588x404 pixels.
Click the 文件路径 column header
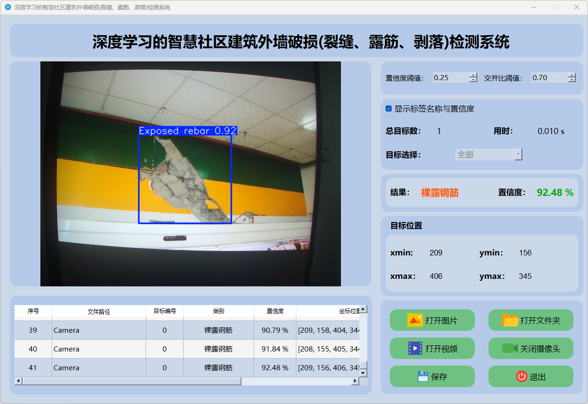coord(99,311)
